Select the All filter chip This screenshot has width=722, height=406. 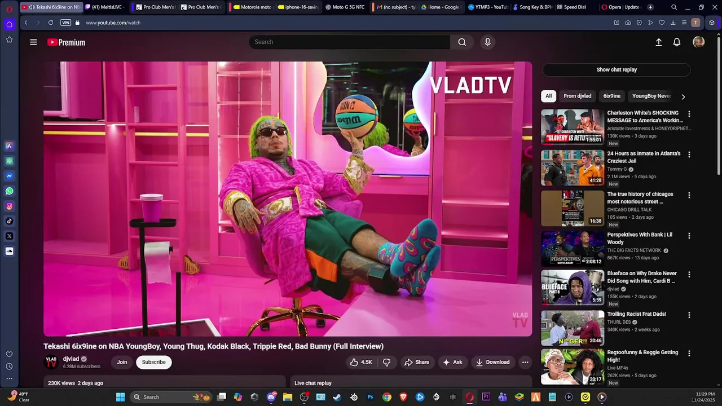548,96
